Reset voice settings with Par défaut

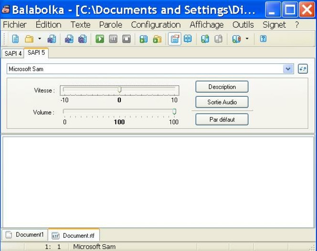pyautogui.click(x=222, y=120)
